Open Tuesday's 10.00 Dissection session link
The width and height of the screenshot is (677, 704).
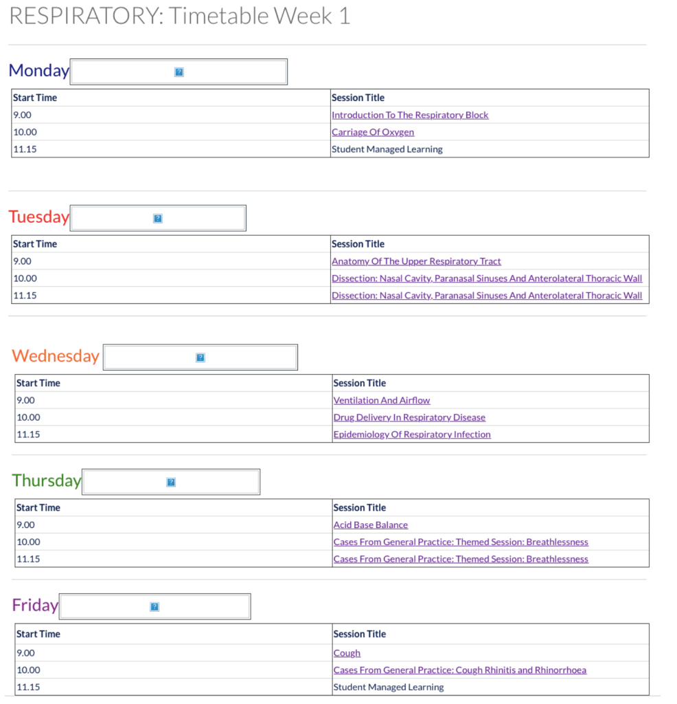click(487, 279)
